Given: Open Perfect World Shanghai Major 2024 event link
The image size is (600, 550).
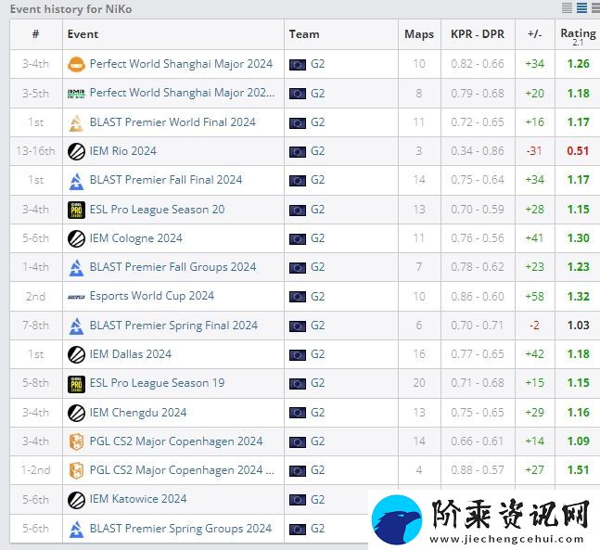Looking at the screenshot, I should pos(181,64).
